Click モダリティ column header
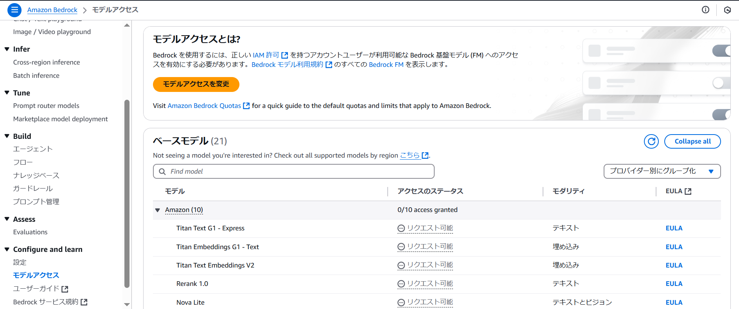This screenshot has width=739, height=309. pyautogui.click(x=568, y=191)
